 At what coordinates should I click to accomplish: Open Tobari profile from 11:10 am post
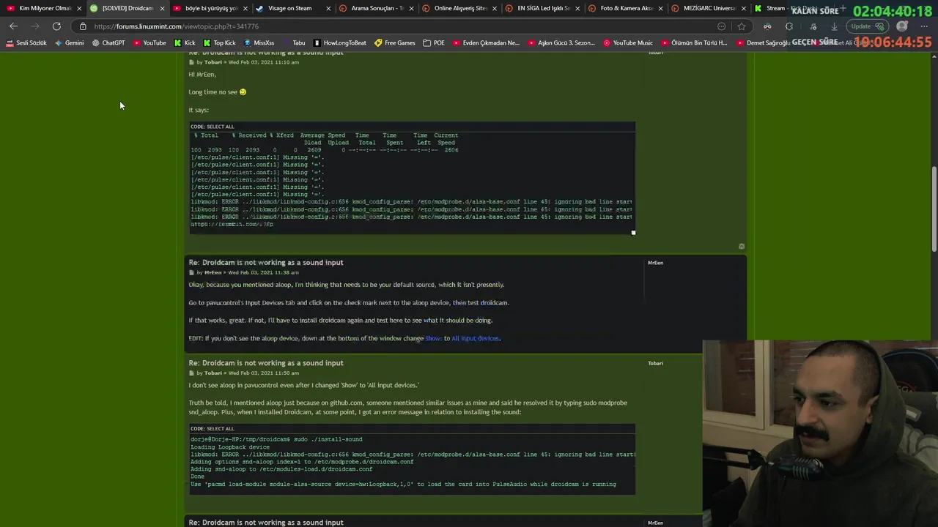point(213,62)
